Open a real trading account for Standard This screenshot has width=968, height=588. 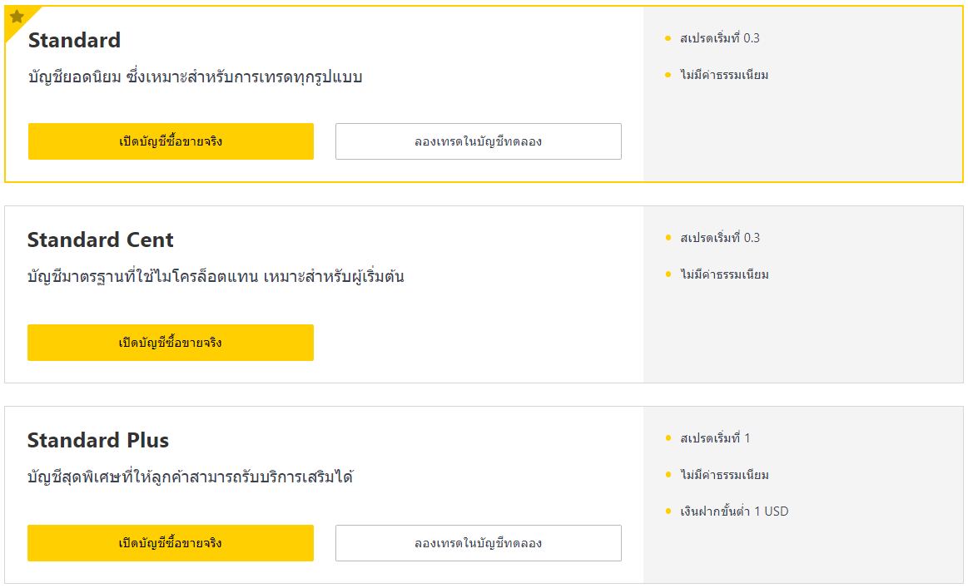click(171, 141)
